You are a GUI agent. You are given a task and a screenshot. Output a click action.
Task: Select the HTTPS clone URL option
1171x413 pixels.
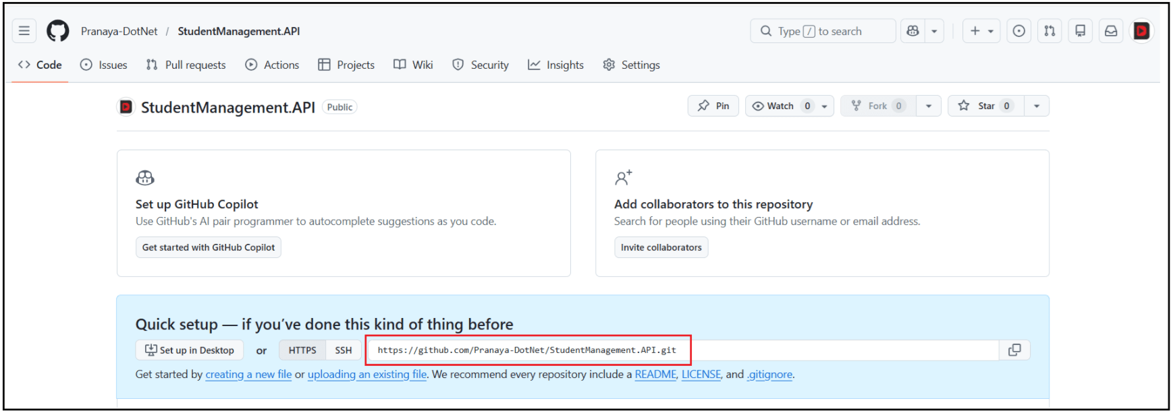coord(302,350)
